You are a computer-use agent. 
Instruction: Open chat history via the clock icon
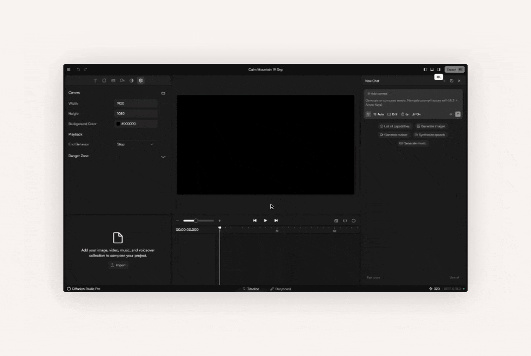click(x=452, y=81)
